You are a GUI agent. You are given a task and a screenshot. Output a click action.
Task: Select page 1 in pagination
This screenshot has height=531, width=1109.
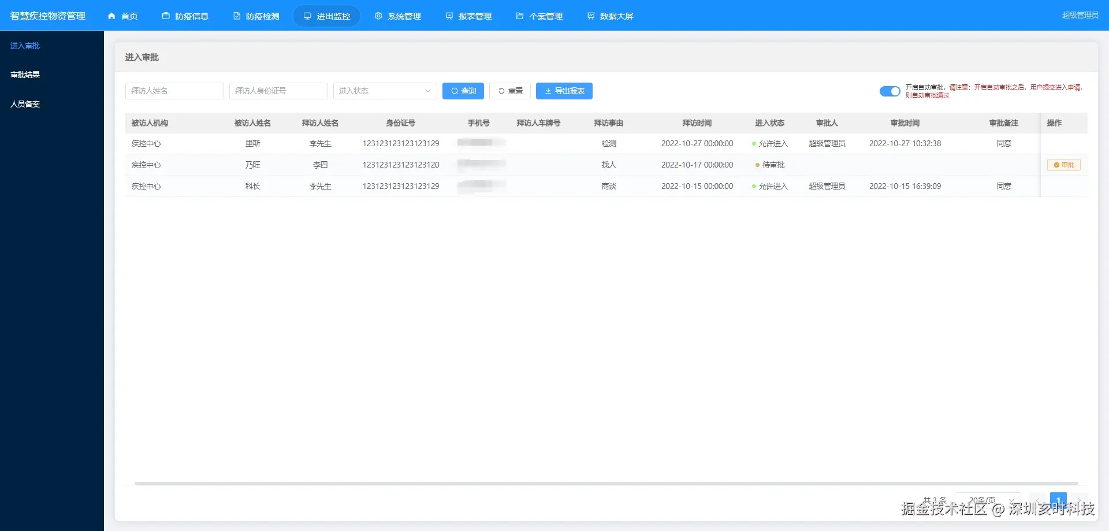click(x=1058, y=500)
